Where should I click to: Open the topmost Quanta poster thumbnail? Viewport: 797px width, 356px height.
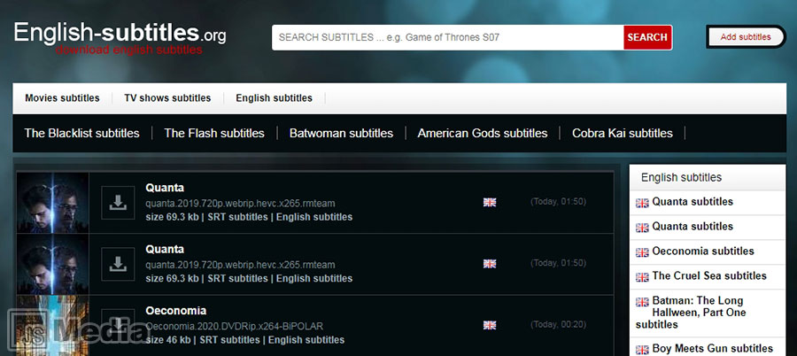pos(53,203)
